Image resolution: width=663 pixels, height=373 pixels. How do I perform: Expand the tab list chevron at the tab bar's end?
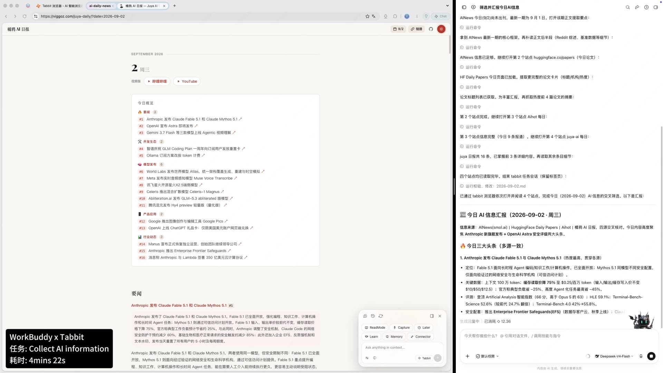pos(448,6)
